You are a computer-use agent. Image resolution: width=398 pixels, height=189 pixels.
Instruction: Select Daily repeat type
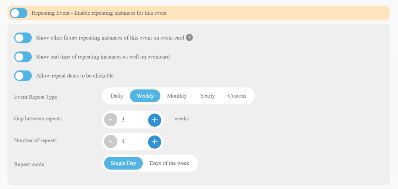point(117,96)
